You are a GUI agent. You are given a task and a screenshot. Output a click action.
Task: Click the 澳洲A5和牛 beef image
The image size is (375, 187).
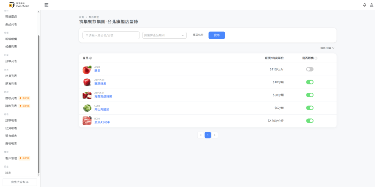click(87, 121)
